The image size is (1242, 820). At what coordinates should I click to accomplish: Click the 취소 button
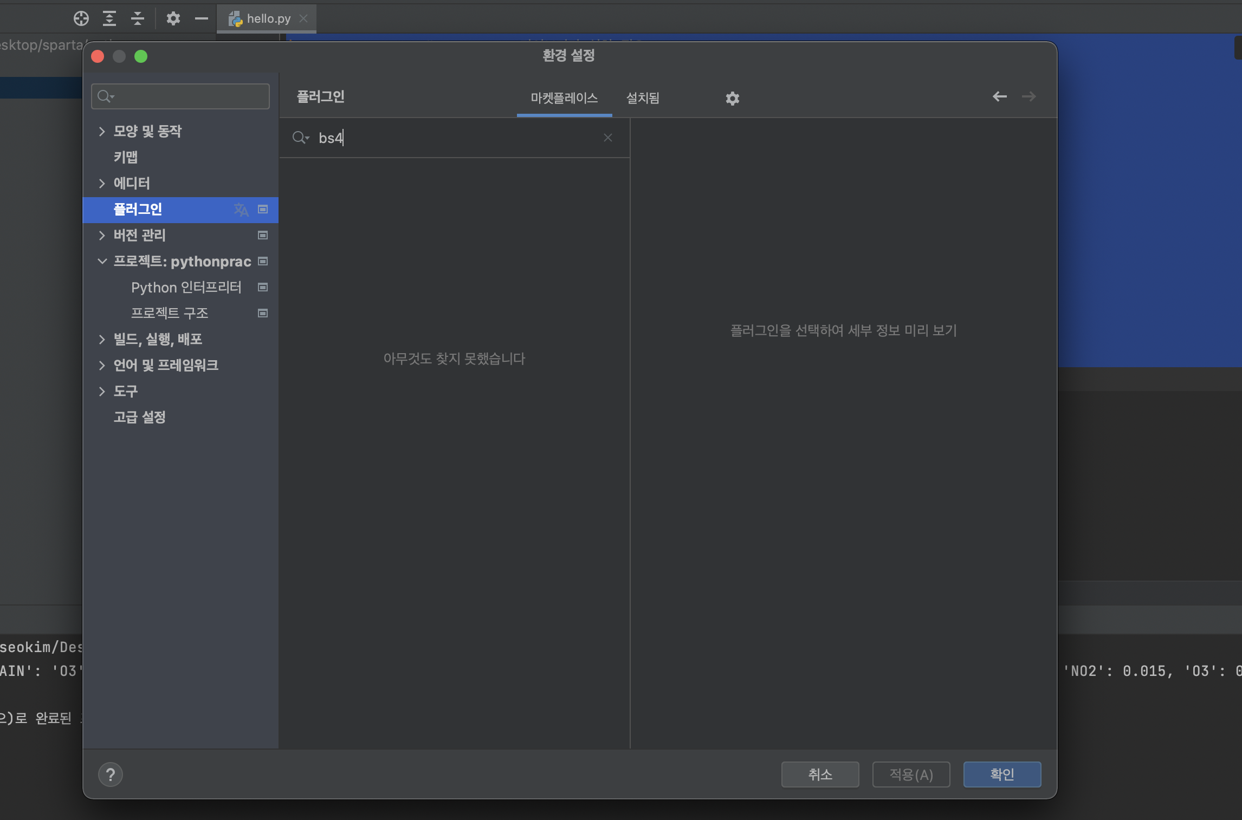(x=820, y=775)
